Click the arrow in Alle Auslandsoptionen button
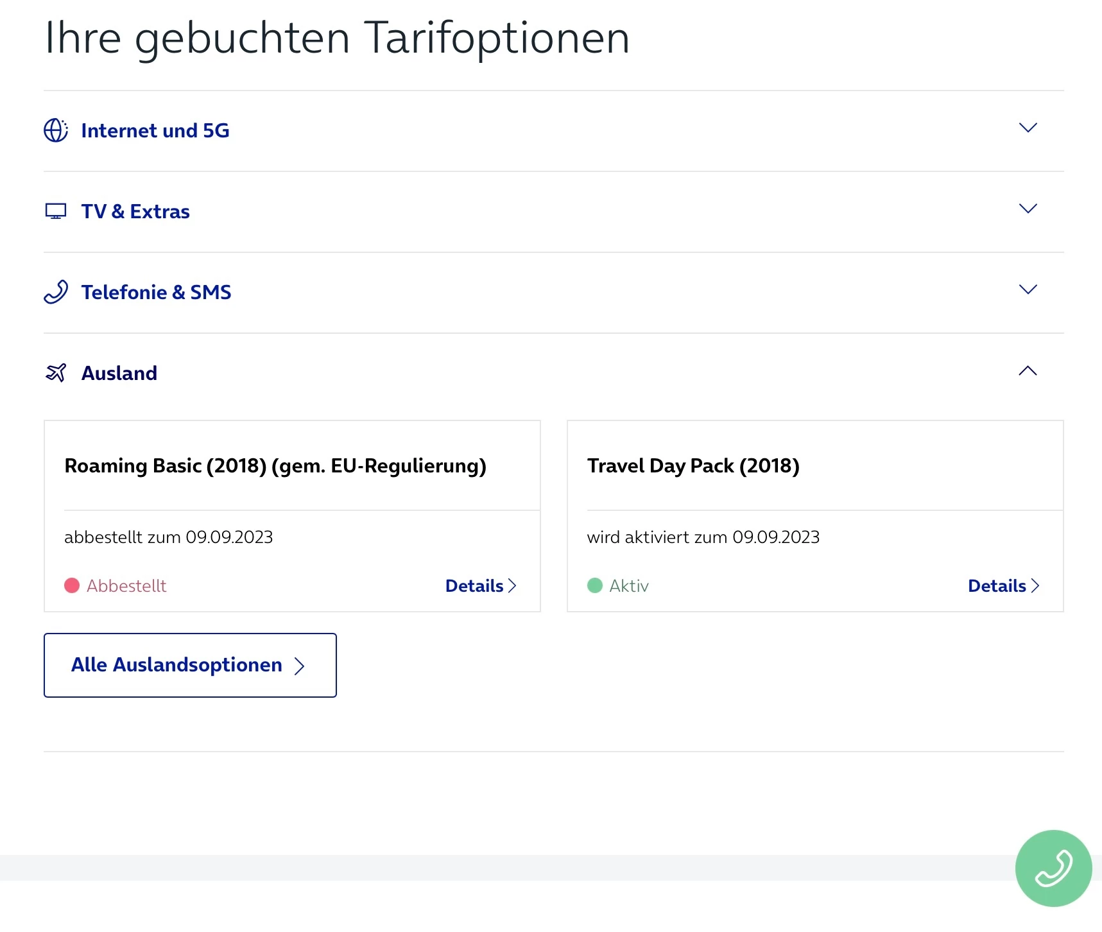The image size is (1102, 932). click(x=299, y=666)
